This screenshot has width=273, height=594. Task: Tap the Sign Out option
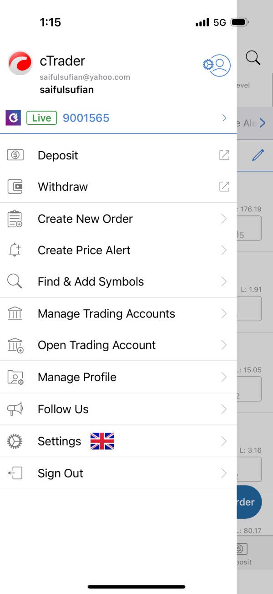click(x=118, y=473)
